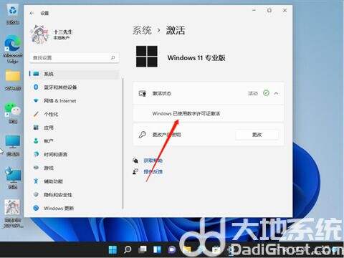Click the 个性化 paintbrush icon
The image size is (344, 258).
point(36,114)
